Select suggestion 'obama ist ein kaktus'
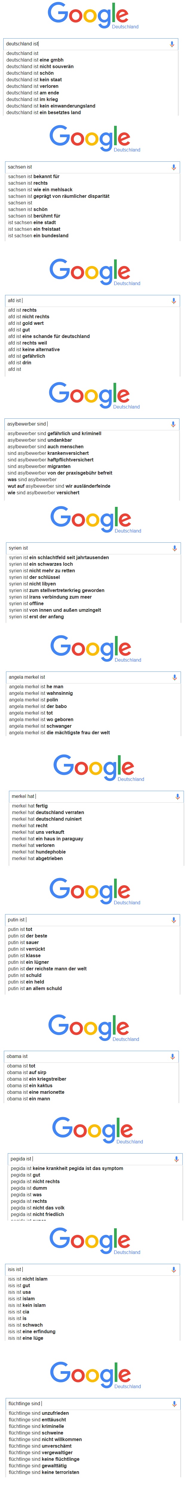This screenshot has width=195, height=1511. tap(30, 1086)
